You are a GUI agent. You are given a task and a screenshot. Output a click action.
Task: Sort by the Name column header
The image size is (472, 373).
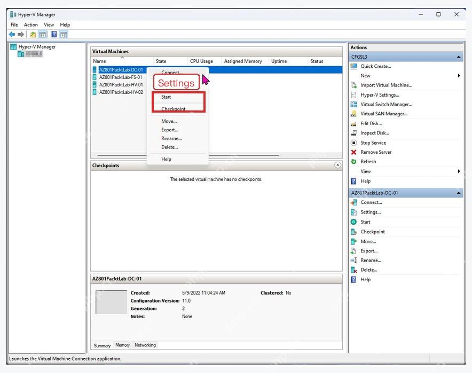[122, 61]
